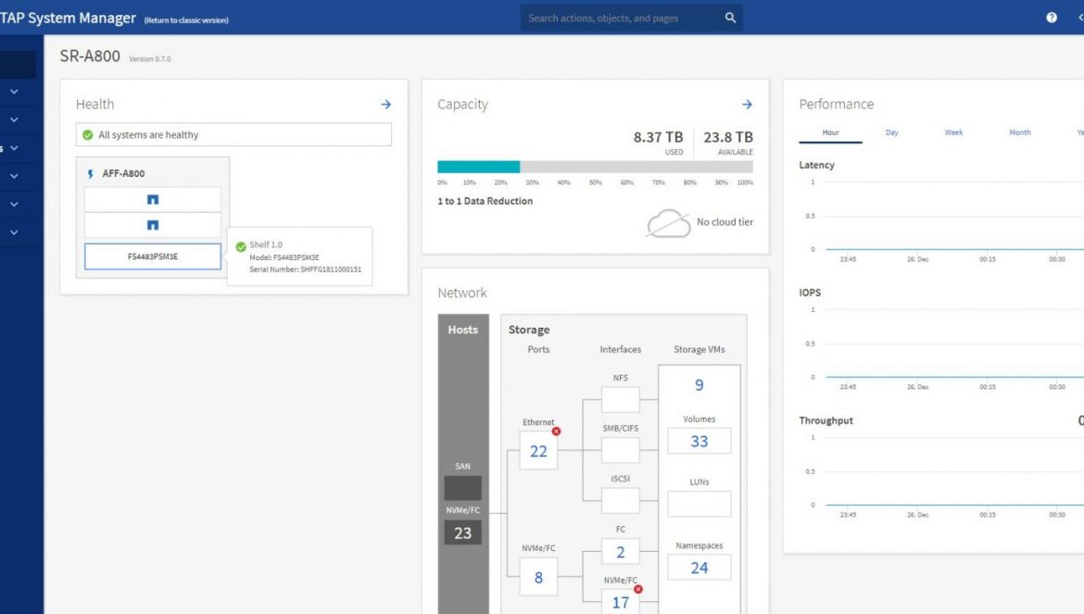Open the Storage VMs count 9
The height and width of the screenshot is (614, 1084).
(x=699, y=384)
